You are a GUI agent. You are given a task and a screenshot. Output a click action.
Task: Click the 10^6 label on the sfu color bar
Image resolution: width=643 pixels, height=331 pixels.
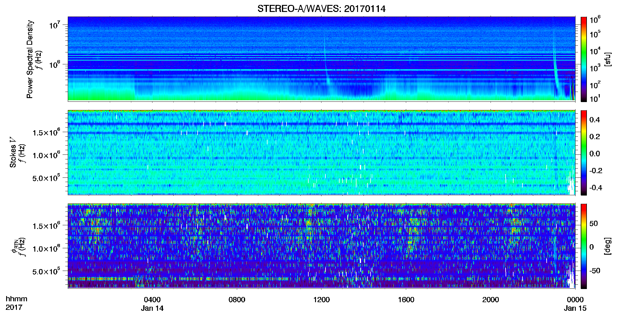595,20
